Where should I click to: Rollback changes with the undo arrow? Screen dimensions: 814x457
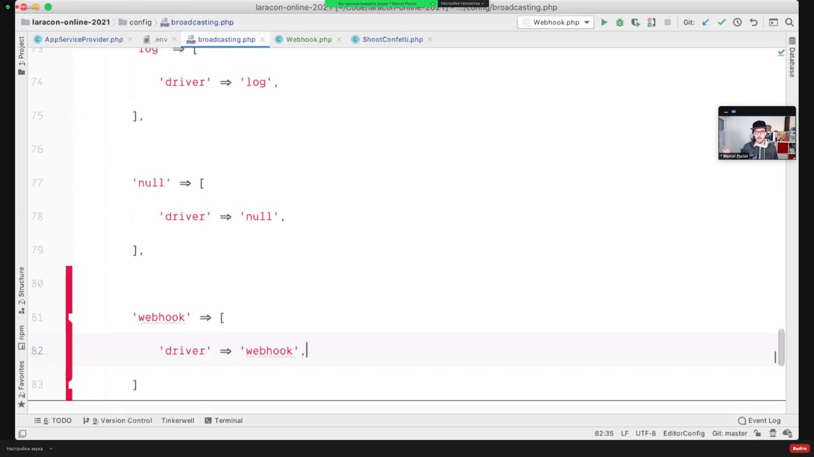point(754,22)
